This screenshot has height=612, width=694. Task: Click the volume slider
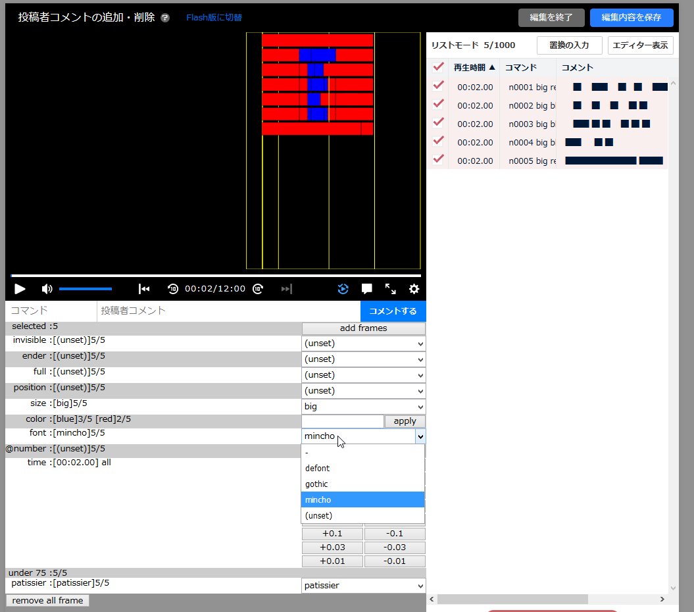pyautogui.click(x=86, y=289)
